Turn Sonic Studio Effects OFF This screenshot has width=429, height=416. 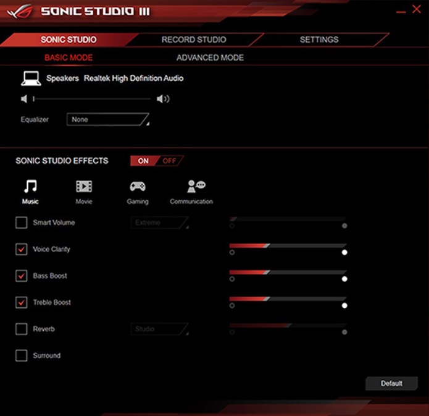tap(170, 161)
